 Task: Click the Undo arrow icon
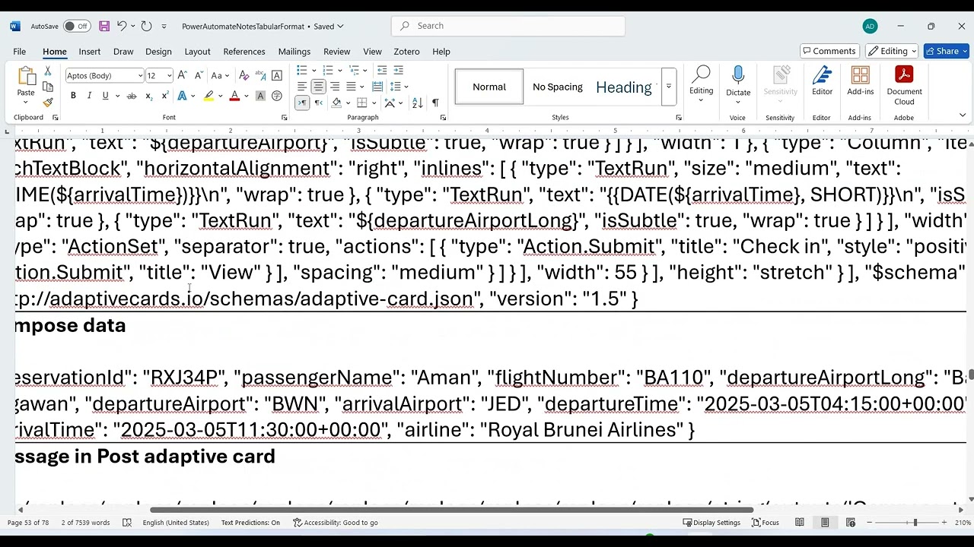122,26
